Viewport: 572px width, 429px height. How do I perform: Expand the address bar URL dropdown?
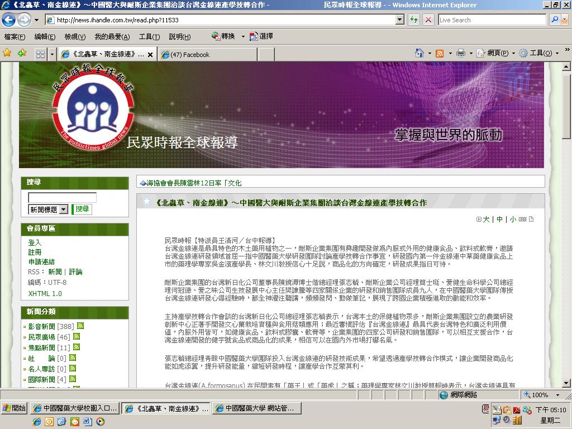pyautogui.click(x=400, y=20)
